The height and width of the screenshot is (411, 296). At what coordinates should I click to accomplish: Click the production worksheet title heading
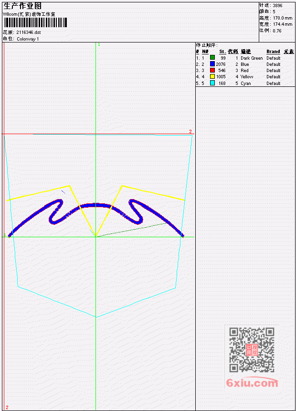click(x=22, y=6)
